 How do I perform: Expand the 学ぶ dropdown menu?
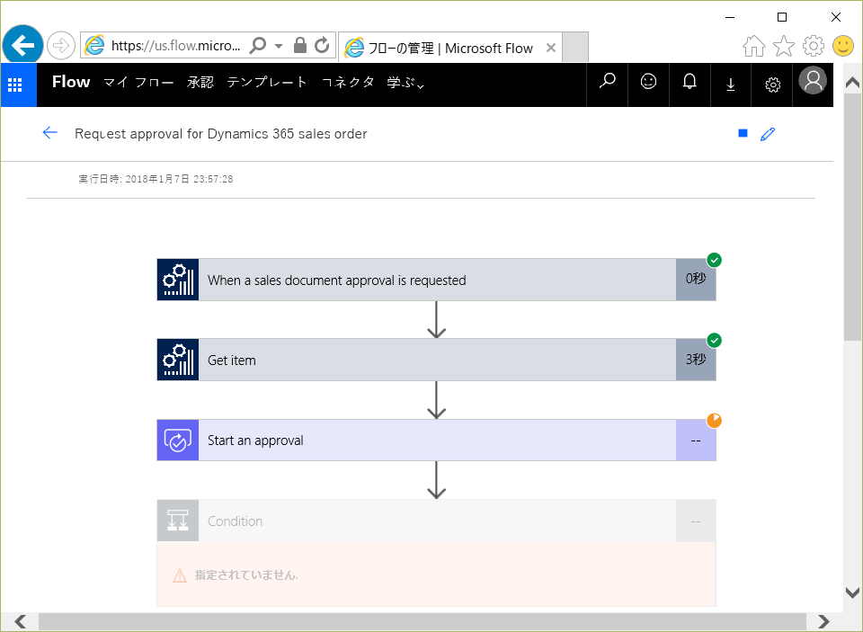405,83
